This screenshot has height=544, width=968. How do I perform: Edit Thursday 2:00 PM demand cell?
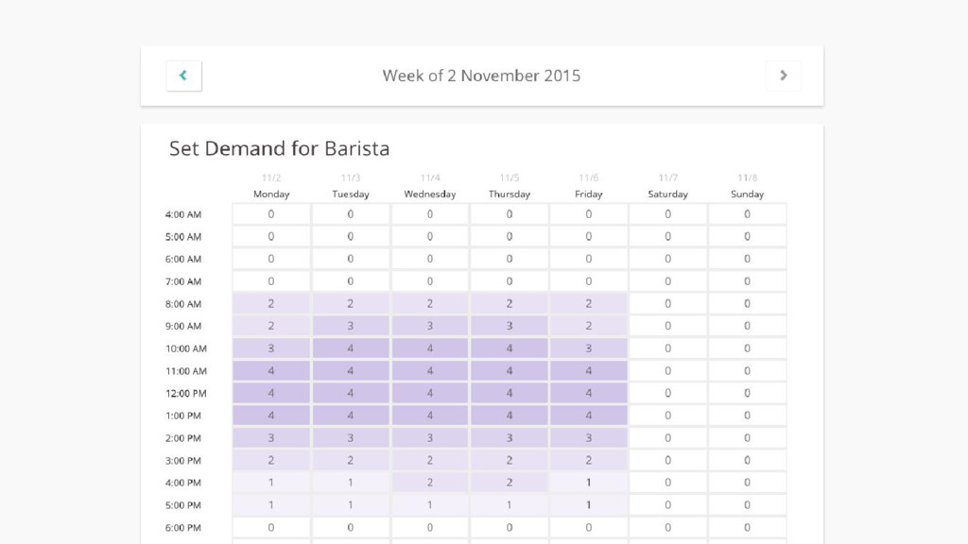point(510,438)
